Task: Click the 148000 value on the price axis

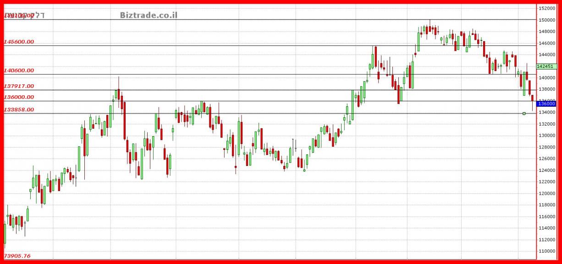Action: pyautogui.click(x=547, y=32)
